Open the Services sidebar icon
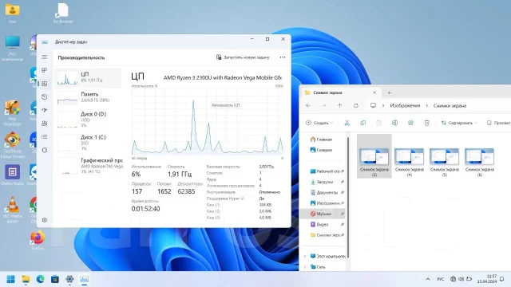 [x=45, y=150]
